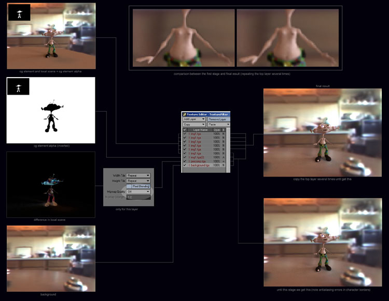Click the Opac column header
The width and height of the screenshot is (389, 301).
217,130
